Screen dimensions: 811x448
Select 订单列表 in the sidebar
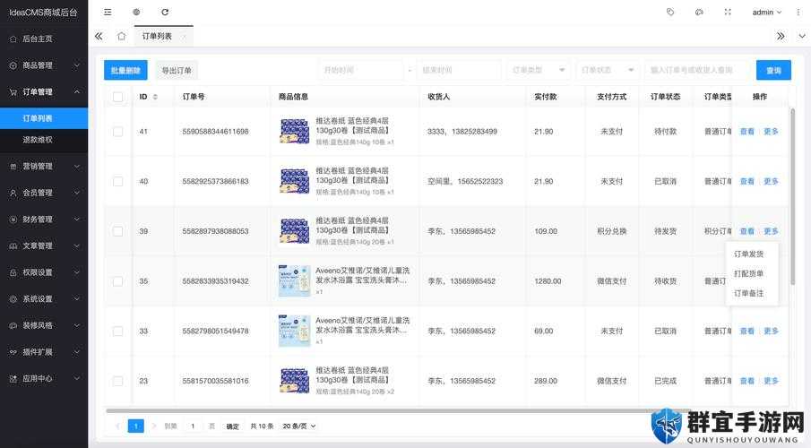tap(44, 118)
